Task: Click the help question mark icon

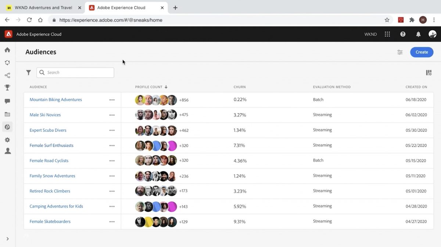Action: tap(403, 34)
